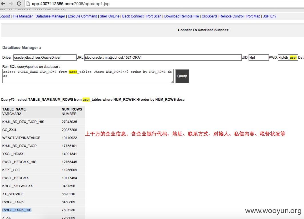Click the Logout link
Viewport: 304px width, 219px height.
click(5, 16)
